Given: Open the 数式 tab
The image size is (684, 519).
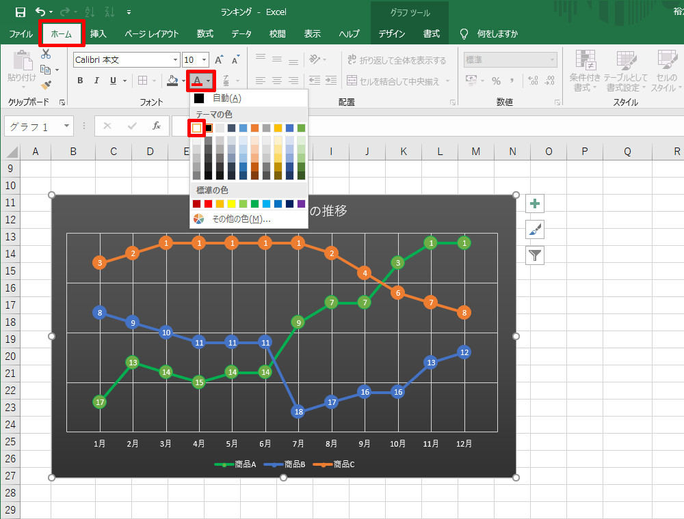Looking at the screenshot, I should (x=205, y=33).
